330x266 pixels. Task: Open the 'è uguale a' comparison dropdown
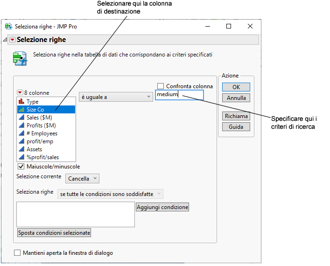pos(116,97)
